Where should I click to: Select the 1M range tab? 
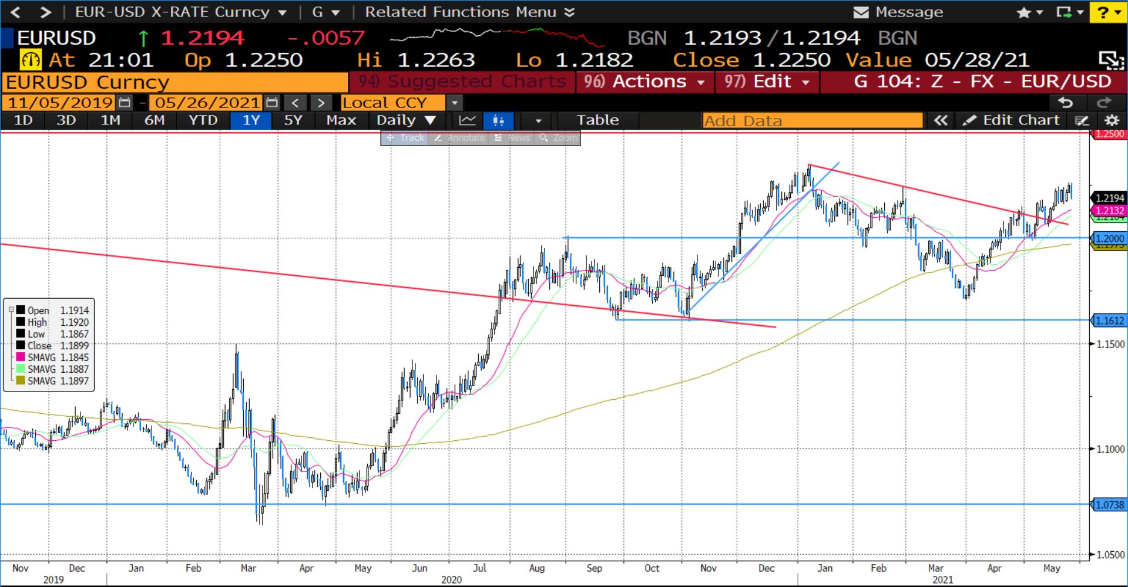point(110,120)
